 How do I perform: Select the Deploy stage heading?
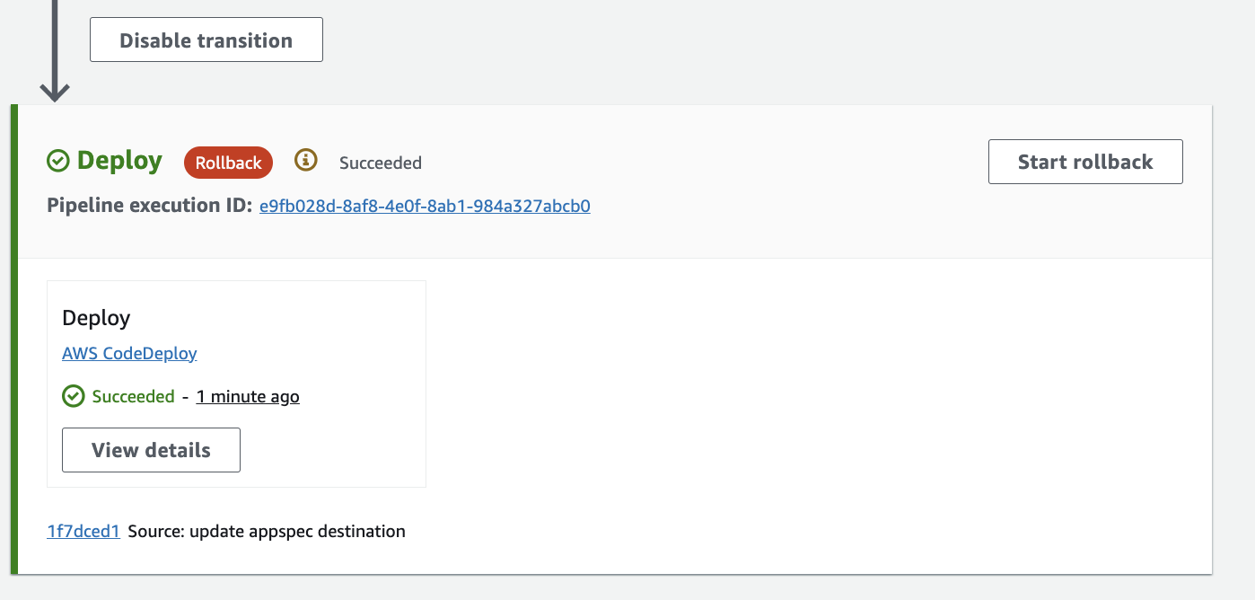(x=119, y=162)
